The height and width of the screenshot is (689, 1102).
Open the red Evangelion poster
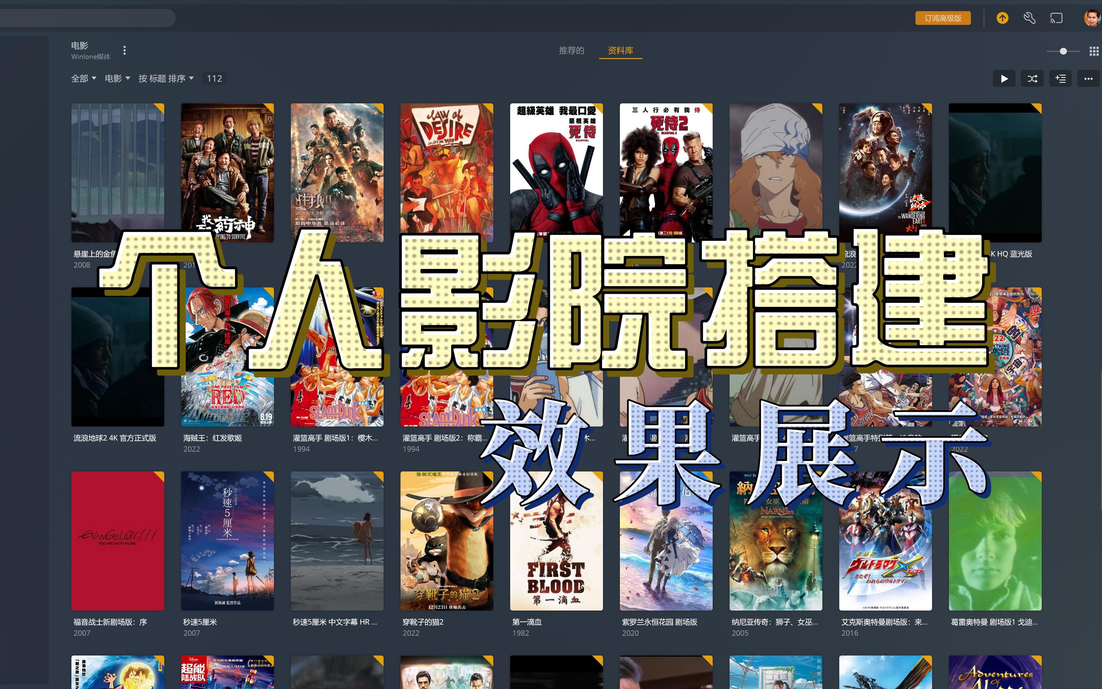point(117,541)
